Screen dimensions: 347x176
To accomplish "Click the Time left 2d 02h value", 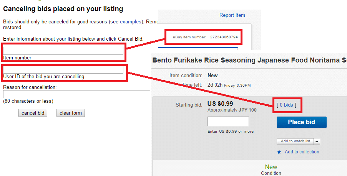I will 215,85.
